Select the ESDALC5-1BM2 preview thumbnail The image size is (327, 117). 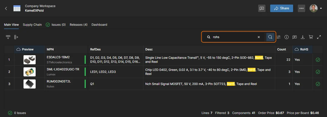pyautogui.click(x=30, y=60)
